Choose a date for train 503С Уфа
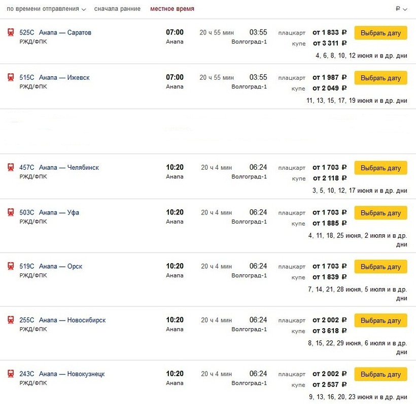This screenshot has height=404, width=416. [380, 213]
